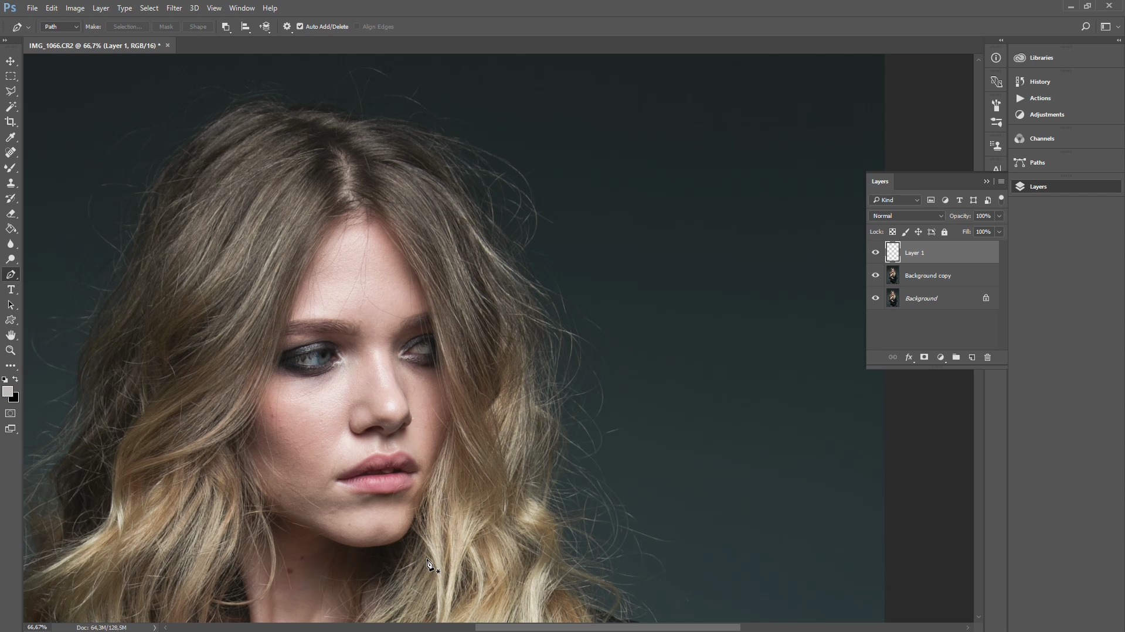Open Path mode dropdown
Image resolution: width=1125 pixels, height=632 pixels.
pyautogui.click(x=60, y=26)
